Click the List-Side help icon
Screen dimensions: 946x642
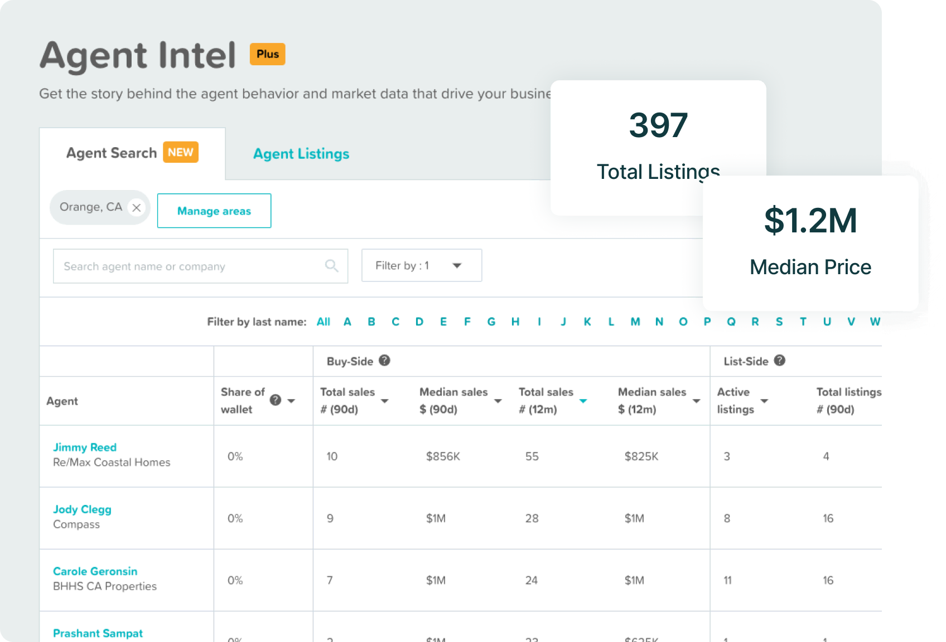tap(780, 361)
